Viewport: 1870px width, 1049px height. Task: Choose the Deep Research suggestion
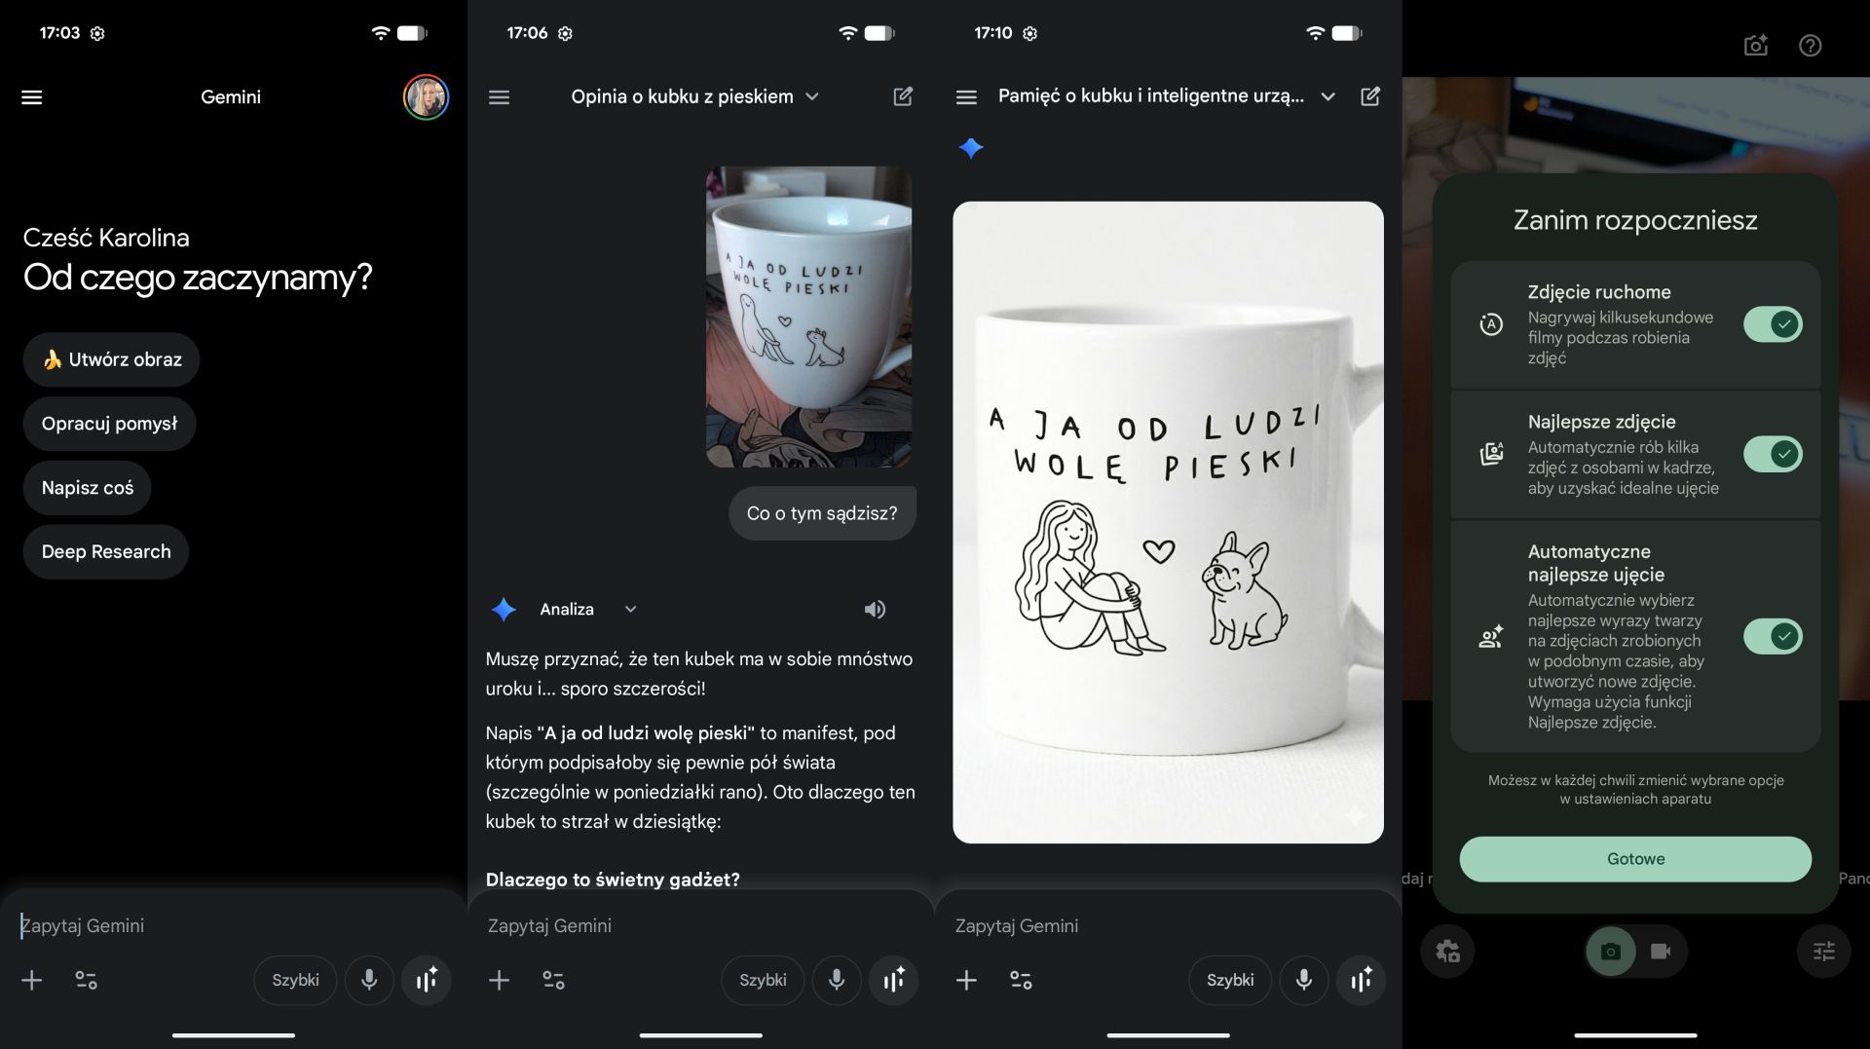tap(106, 552)
